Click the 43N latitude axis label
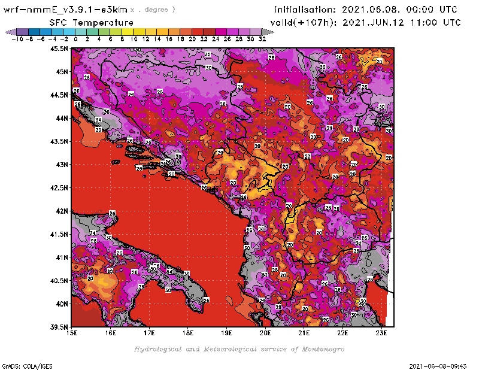The height and width of the screenshot is (370, 479). [x=62, y=165]
